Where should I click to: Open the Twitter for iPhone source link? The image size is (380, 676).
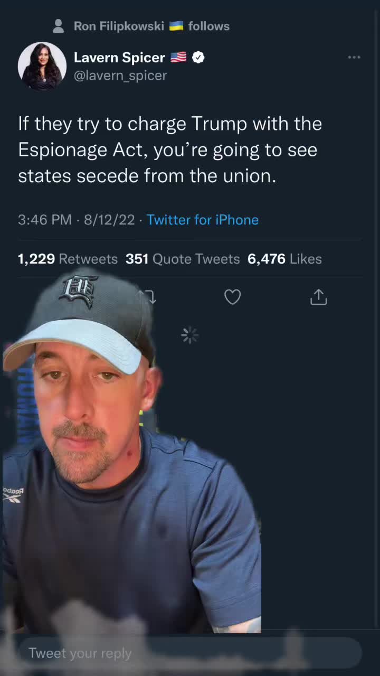click(x=203, y=220)
